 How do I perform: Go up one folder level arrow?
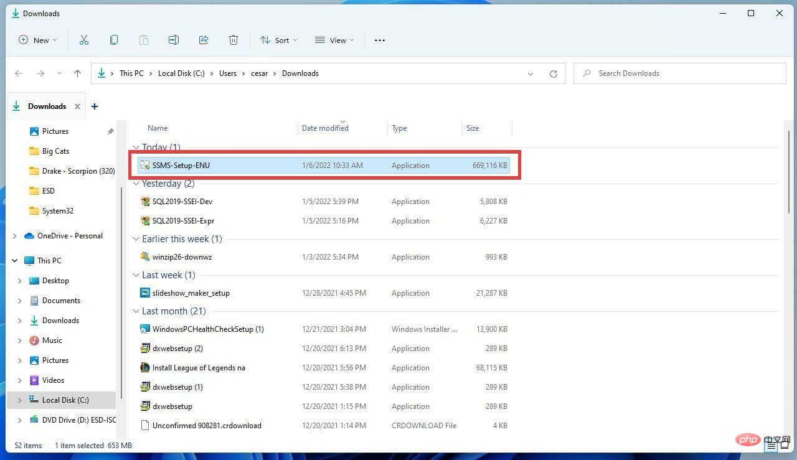77,73
